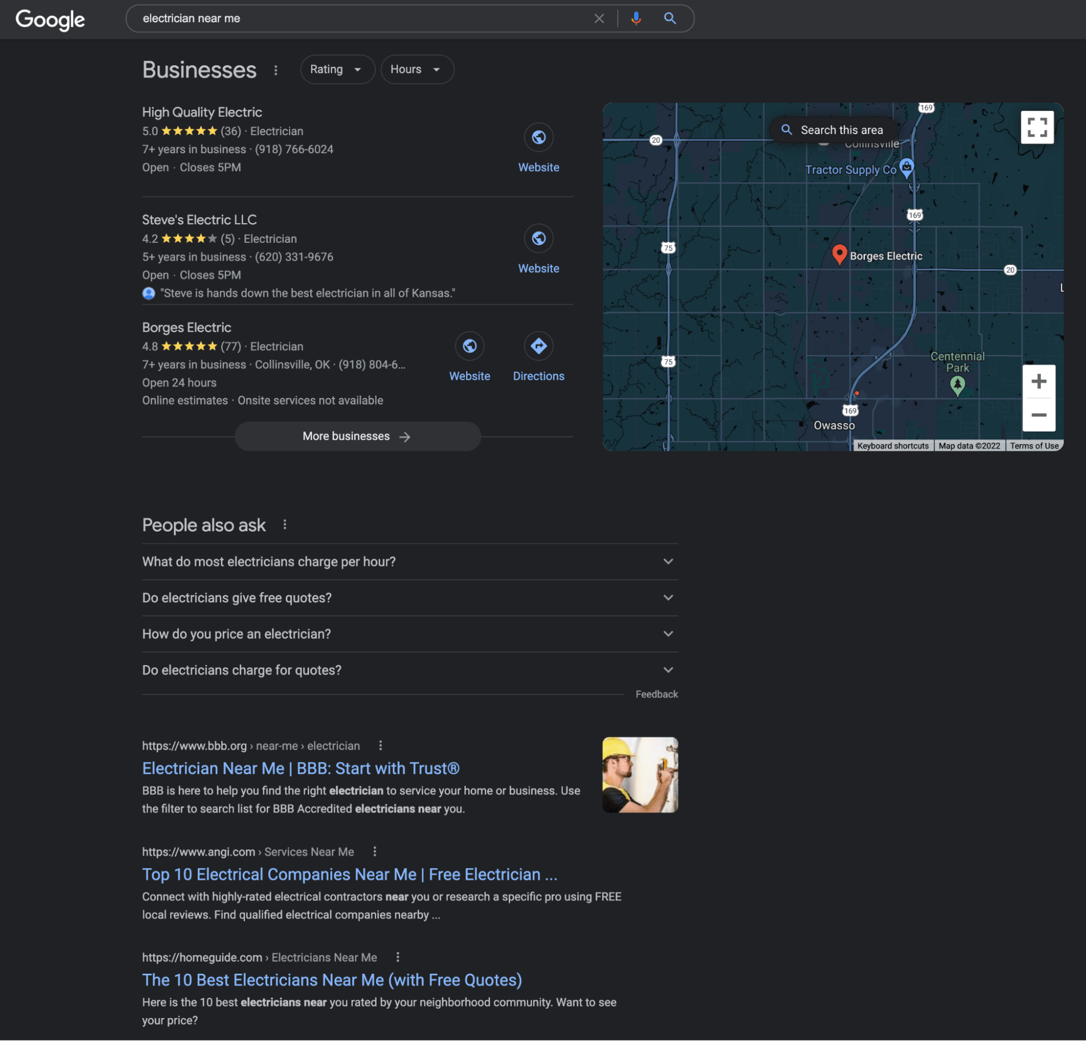
Task: Click the three-dot menu icon next to Businesses
Action: (273, 69)
